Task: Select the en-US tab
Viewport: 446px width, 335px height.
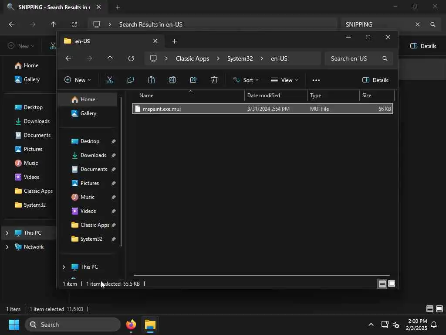Action: pos(111,41)
